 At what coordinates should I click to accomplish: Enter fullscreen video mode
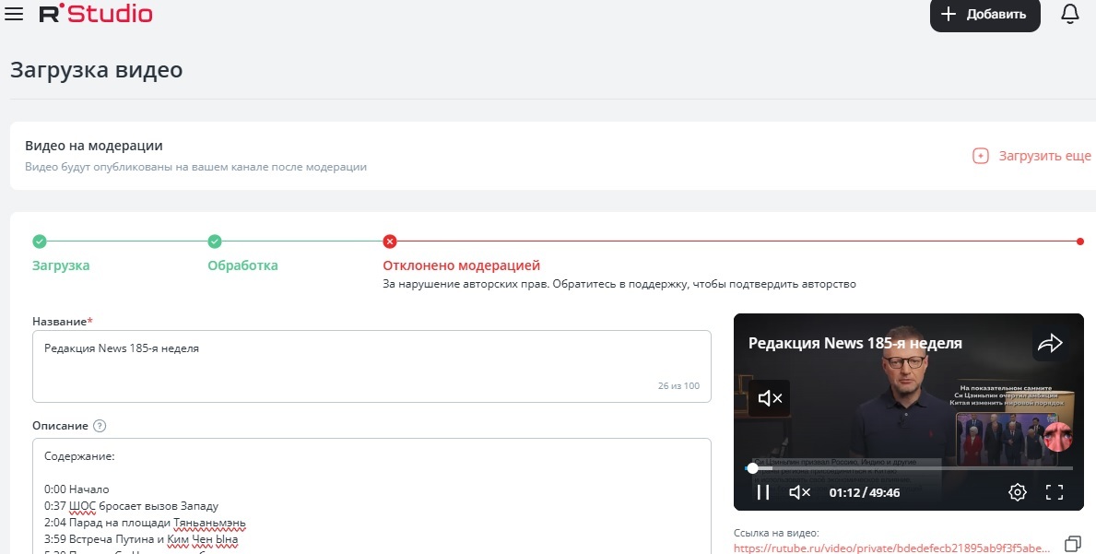point(1055,492)
